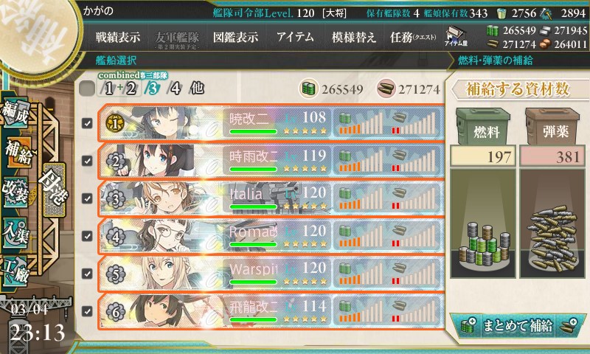The width and height of the screenshot is (590, 354).
Task: Open 任務 quest menu
Action: [x=413, y=37]
